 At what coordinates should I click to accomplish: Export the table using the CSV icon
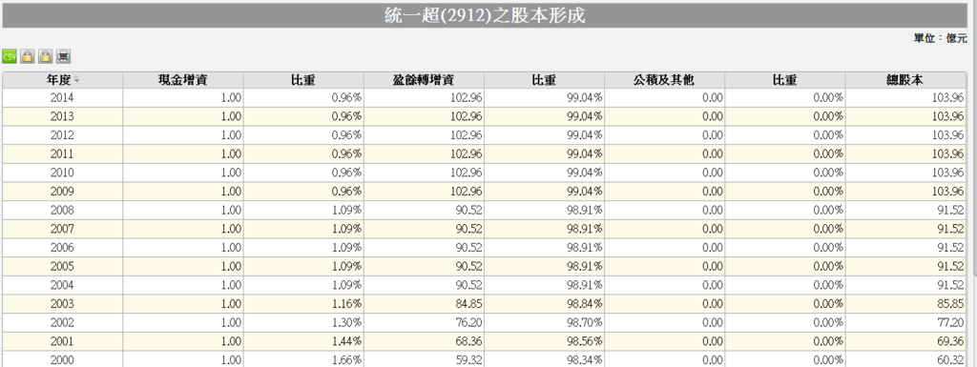click(x=10, y=56)
